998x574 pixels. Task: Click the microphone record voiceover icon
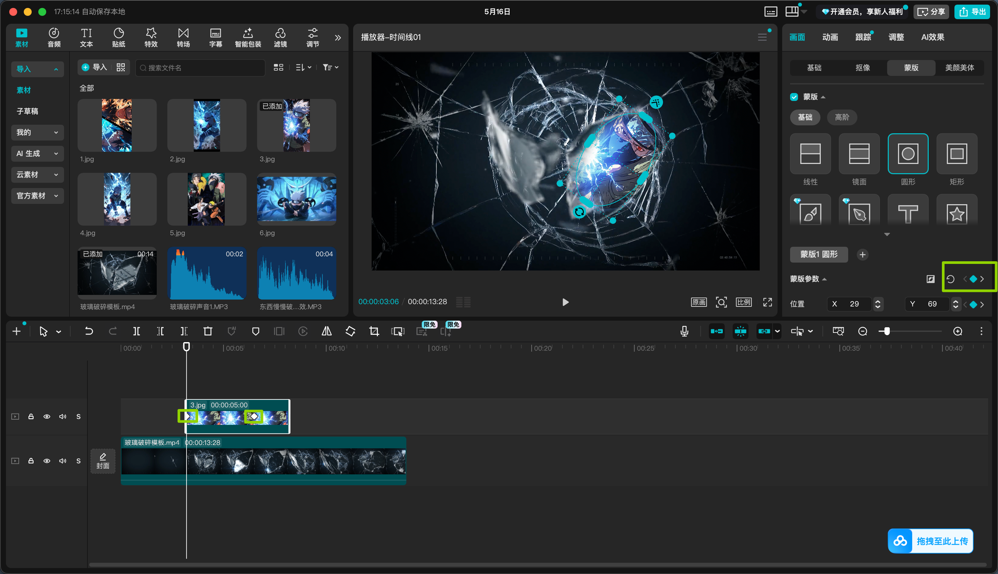[684, 332]
